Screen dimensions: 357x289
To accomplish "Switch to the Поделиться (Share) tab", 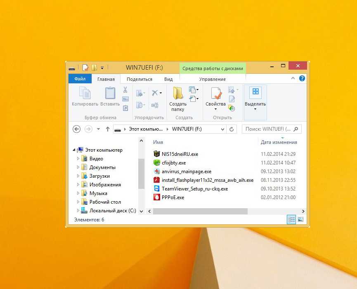I will [x=139, y=79].
